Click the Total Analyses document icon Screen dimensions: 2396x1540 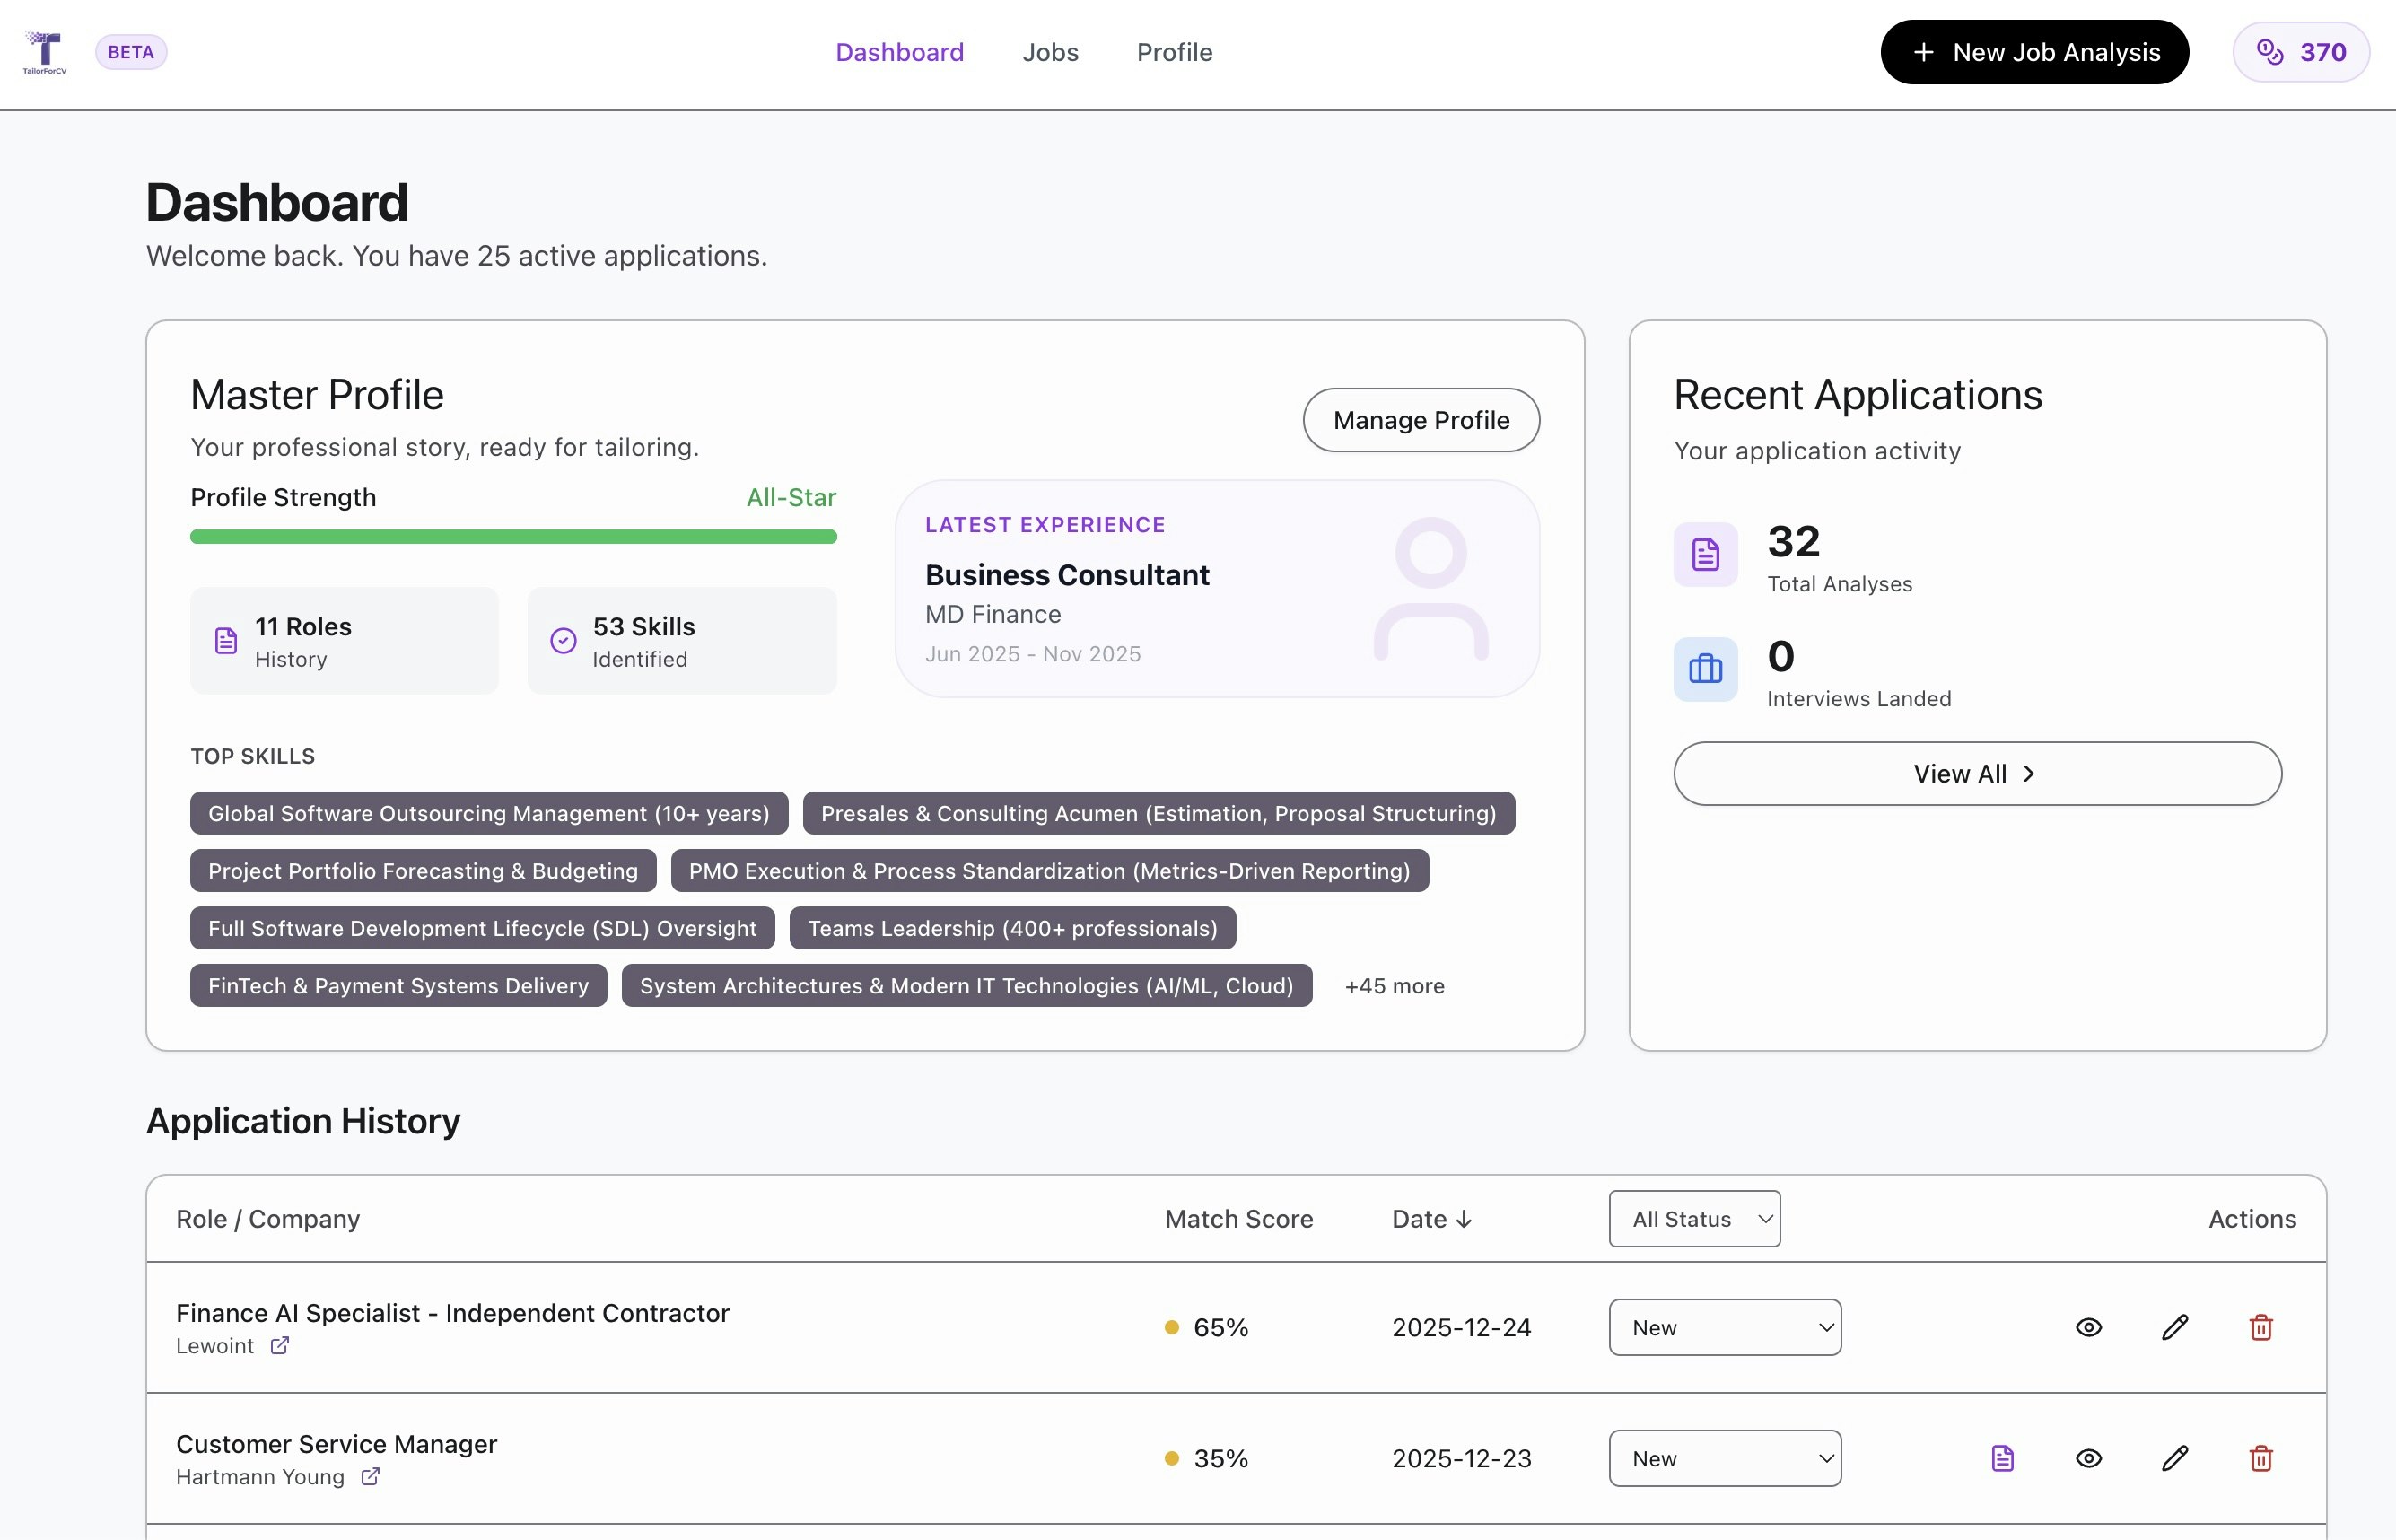[x=1705, y=554]
